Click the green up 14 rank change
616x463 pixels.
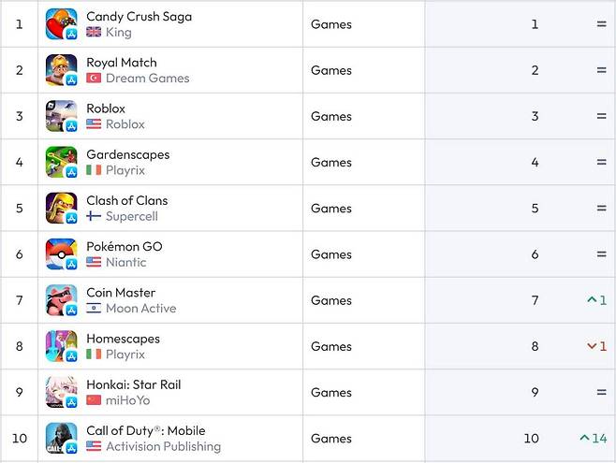(594, 438)
